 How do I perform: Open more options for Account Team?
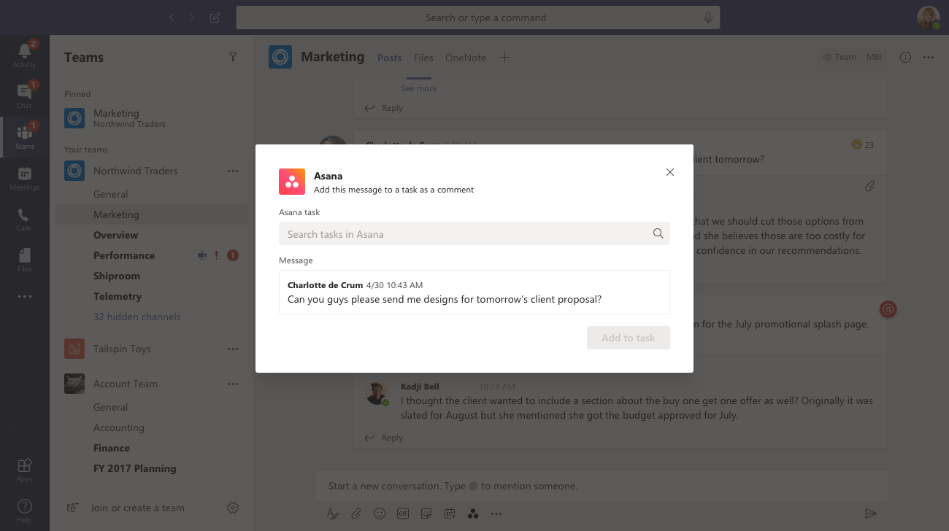pos(233,384)
